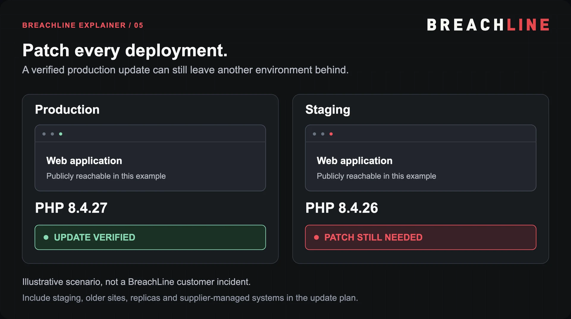Viewport: 571px width, 319px height.
Task: Click the green bullet in UPDATE VERIFIED badge
Action: coord(46,237)
